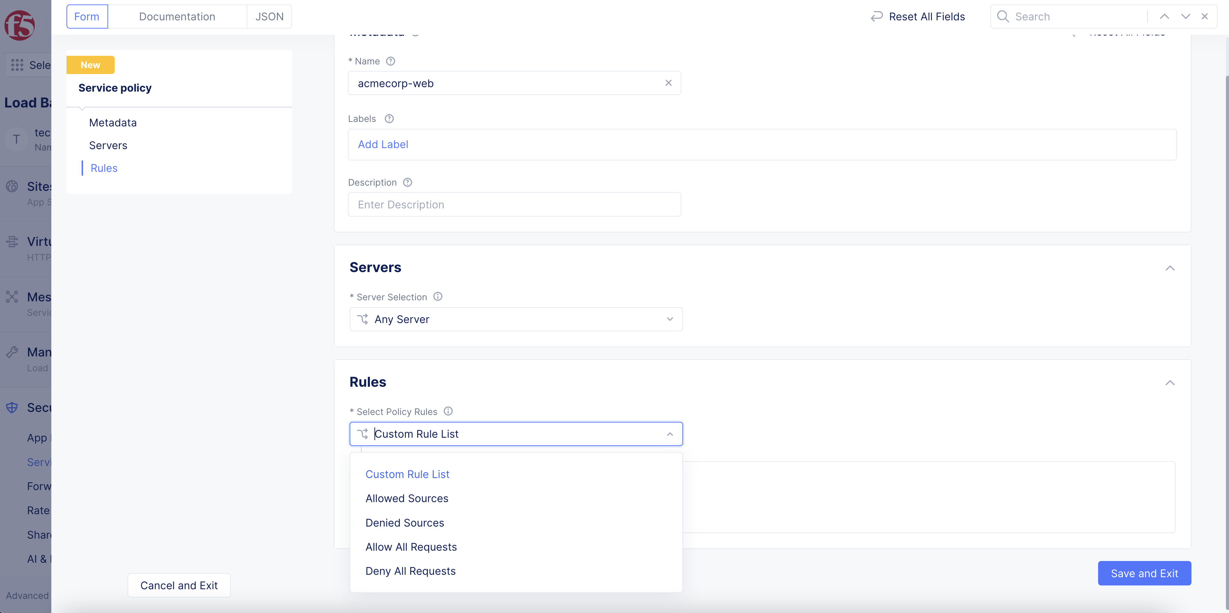1229x613 pixels.
Task: Open the Any Server dropdown
Action: [x=516, y=319]
